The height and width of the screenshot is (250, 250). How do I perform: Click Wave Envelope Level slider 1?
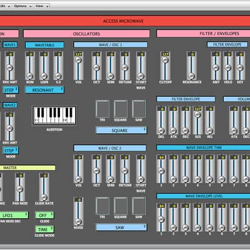point(161,217)
